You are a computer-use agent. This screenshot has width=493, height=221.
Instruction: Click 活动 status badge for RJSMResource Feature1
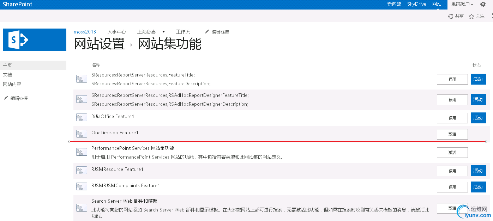pos(479,171)
